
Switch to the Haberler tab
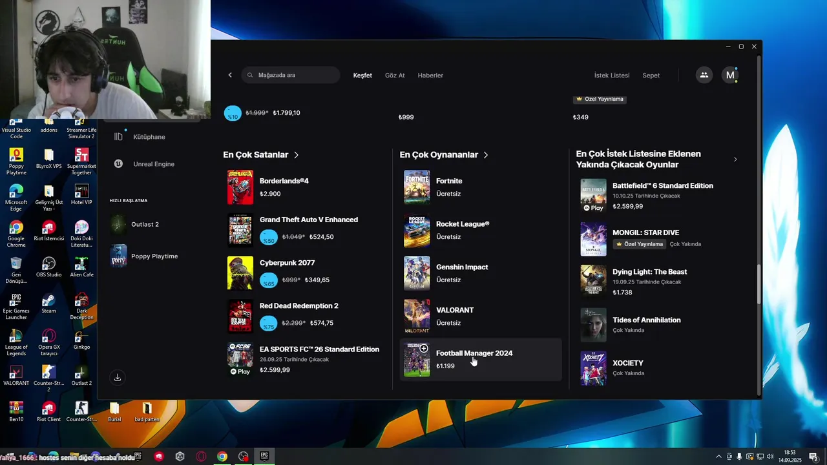430,76
